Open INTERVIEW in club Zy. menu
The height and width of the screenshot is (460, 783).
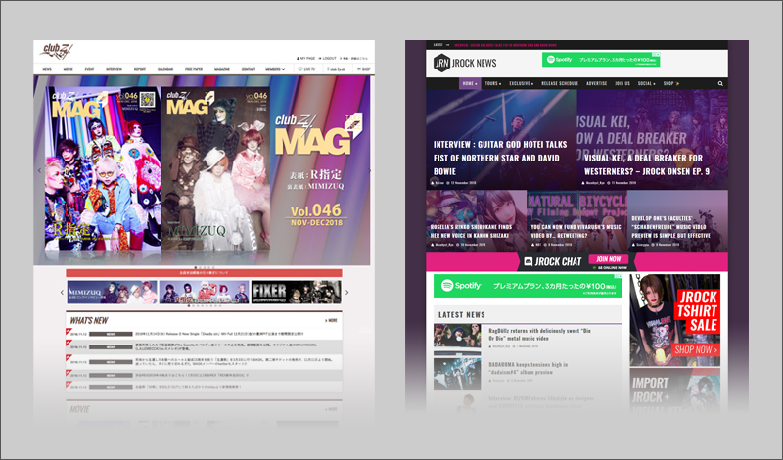click(x=114, y=69)
